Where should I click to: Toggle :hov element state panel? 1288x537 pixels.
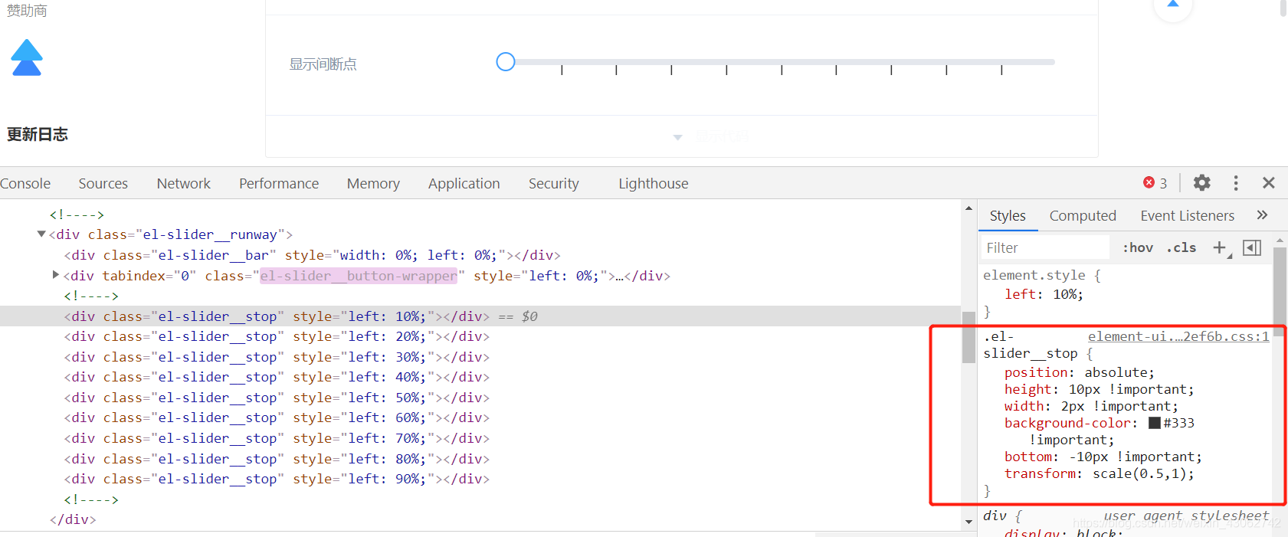pos(1138,247)
